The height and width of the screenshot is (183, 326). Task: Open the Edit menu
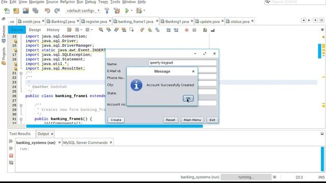point(13,2)
